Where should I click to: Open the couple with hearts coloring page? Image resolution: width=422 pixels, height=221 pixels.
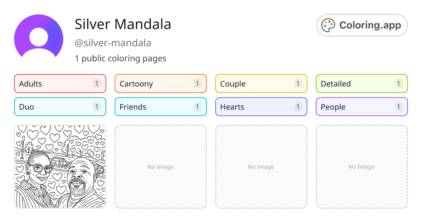[60, 167]
